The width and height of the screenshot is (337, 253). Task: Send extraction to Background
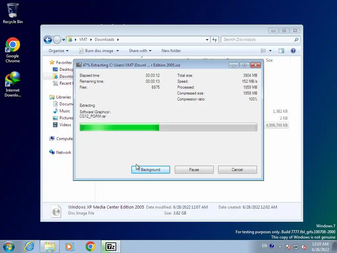pyautogui.click(x=150, y=170)
